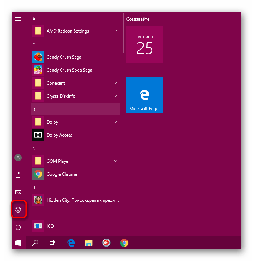
Task: Click the Dolby Access label
Action: (59, 135)
